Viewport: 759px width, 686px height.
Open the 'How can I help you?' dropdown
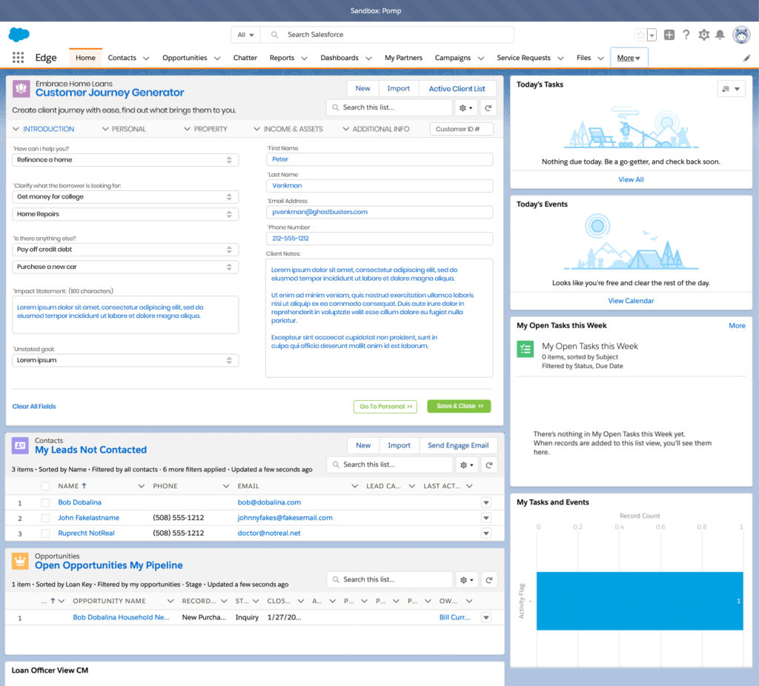click(125, 160)
